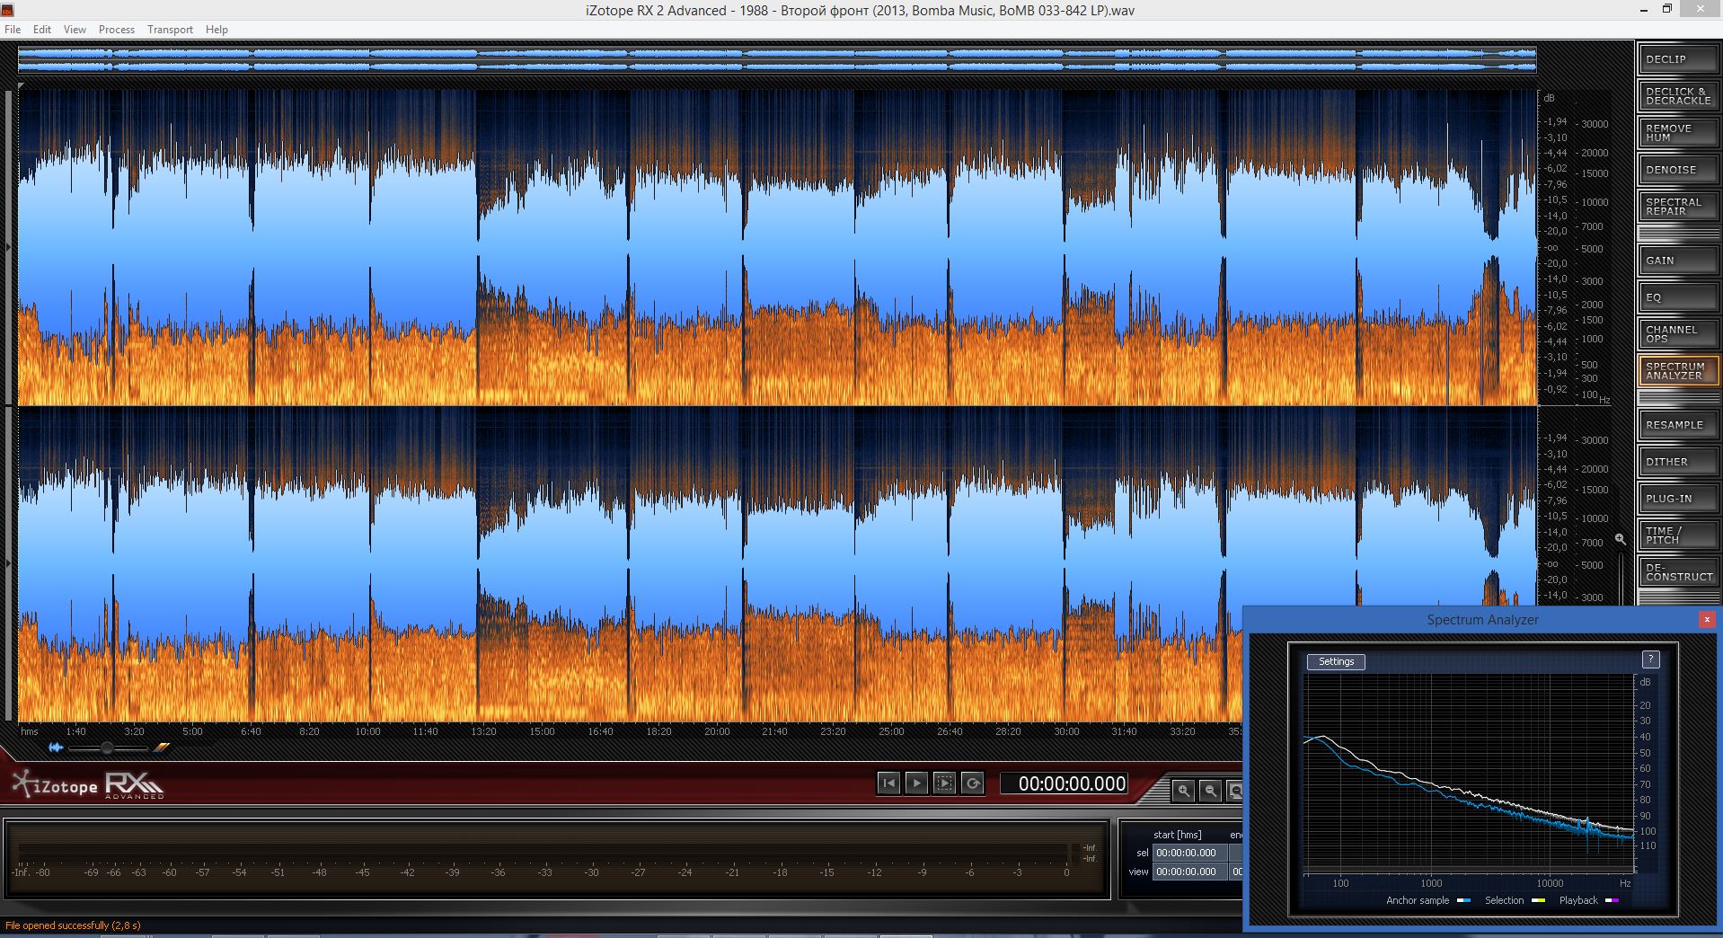
Task: Click the Anchor sample color swatch
Action: pyautogui.click(x=1464, y=900)
